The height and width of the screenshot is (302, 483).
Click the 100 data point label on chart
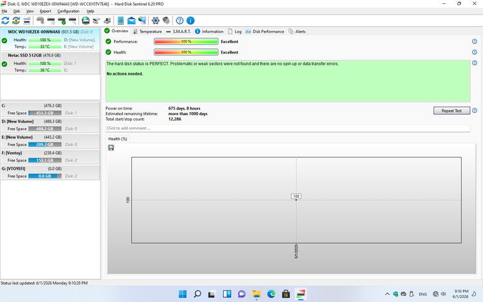(x=296, y=196)
